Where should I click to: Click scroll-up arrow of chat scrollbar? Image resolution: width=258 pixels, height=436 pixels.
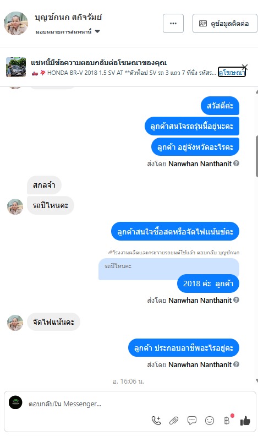click(256, 91)
